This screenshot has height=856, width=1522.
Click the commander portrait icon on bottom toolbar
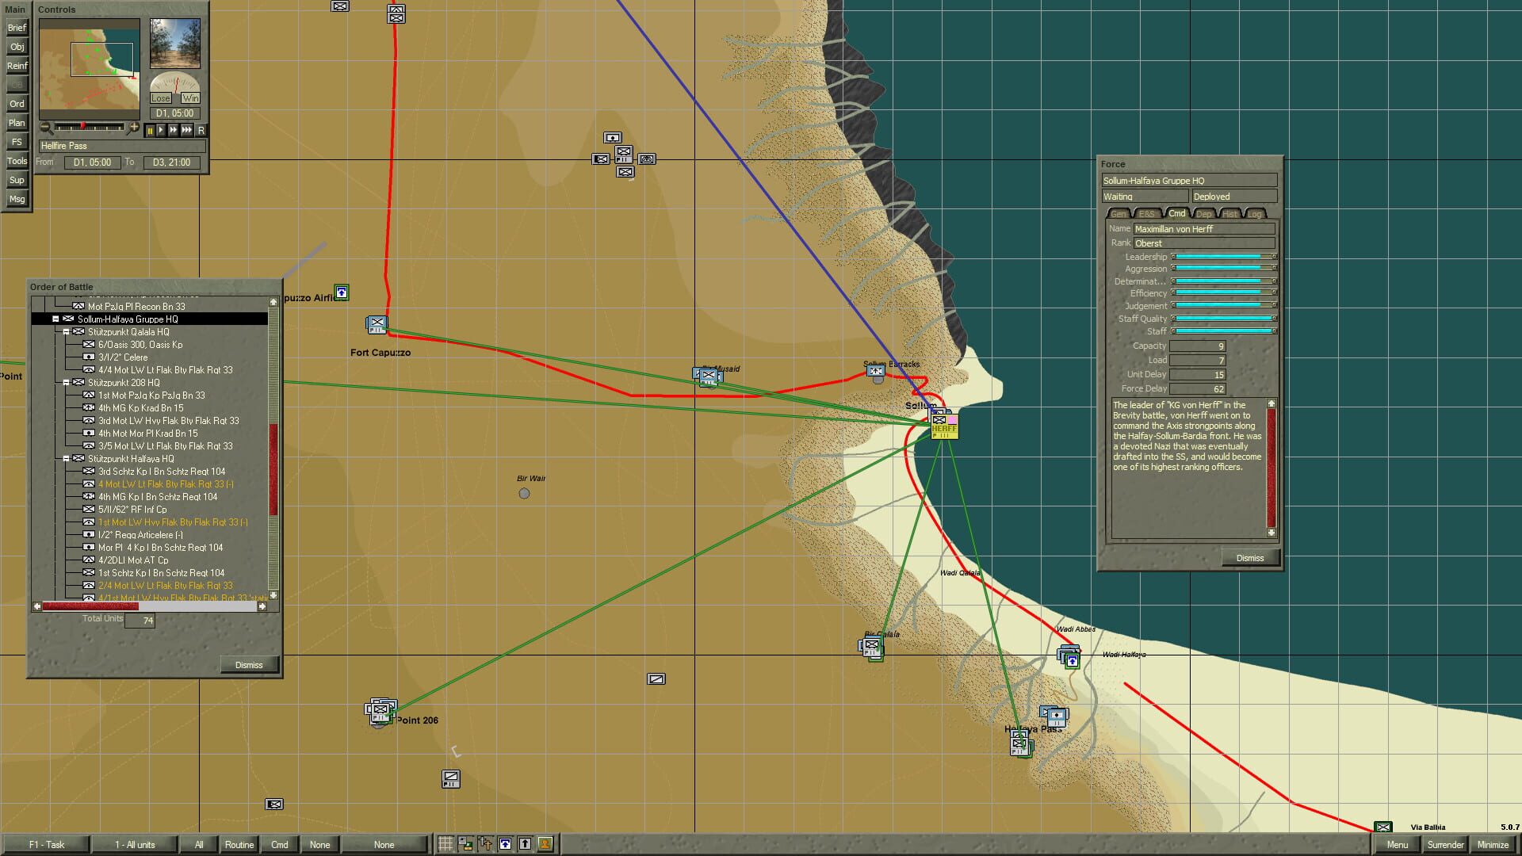544,843
